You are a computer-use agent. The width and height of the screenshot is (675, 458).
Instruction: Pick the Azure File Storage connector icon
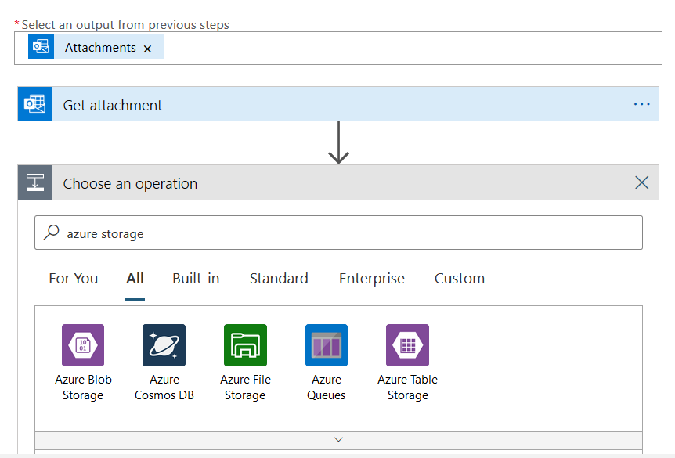click(245, 345)
